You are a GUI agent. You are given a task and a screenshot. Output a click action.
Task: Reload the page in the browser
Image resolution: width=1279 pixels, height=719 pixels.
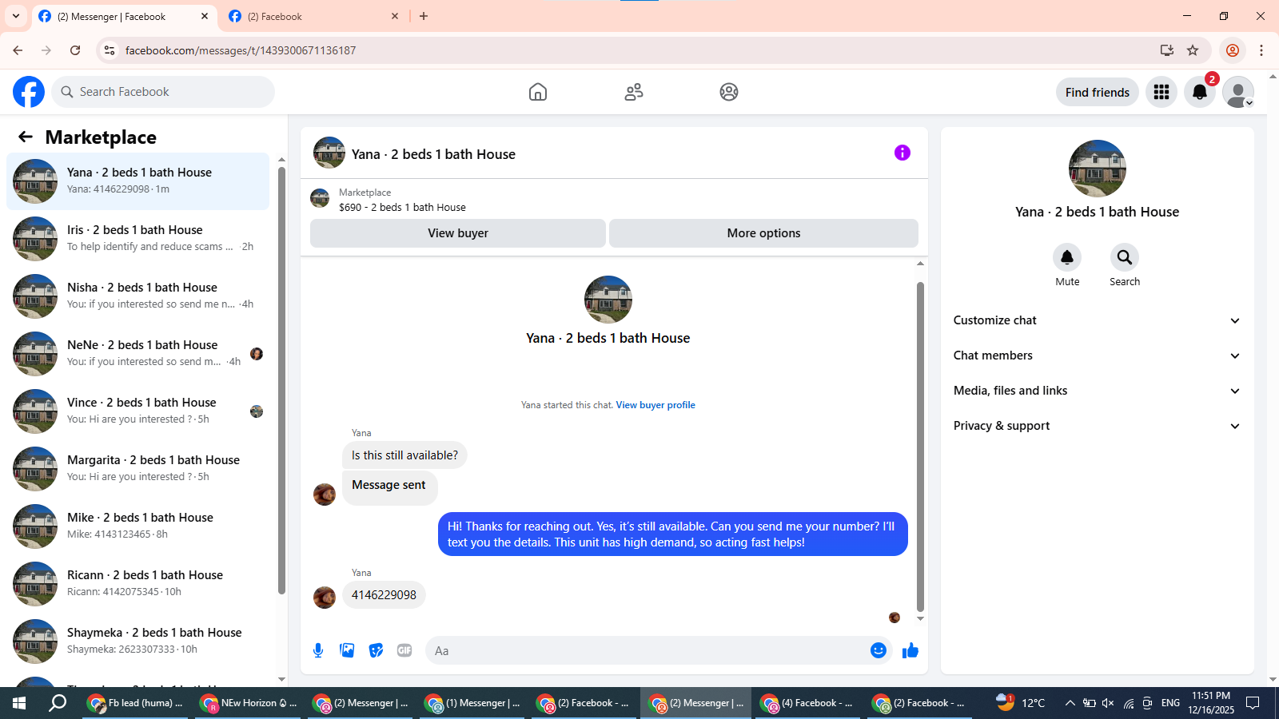pyautogui.click(x=75, y=50)
